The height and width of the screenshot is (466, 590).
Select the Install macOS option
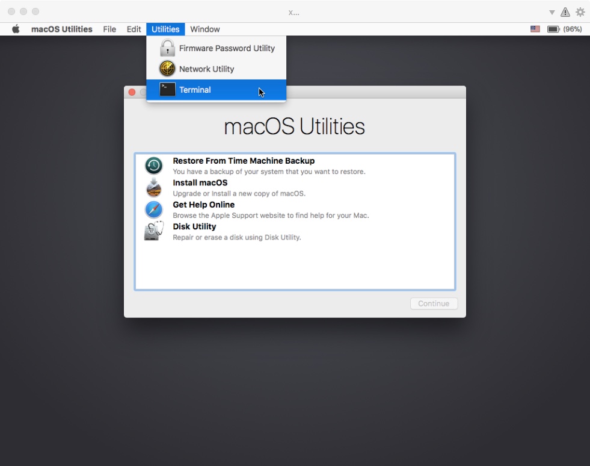pyautogui.click(x=295, y=188)
